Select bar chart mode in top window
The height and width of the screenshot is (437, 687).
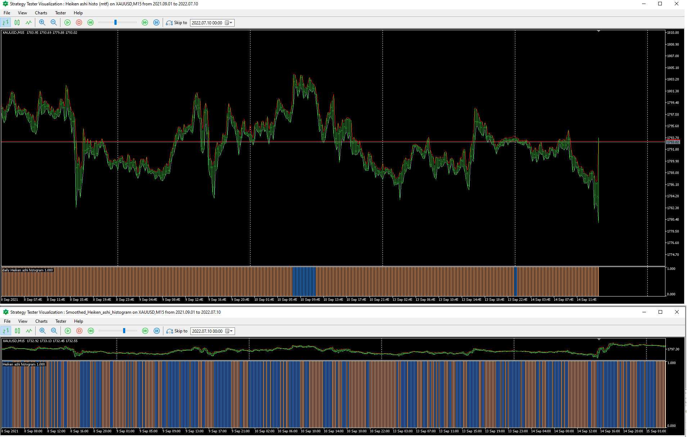point(6,23)
